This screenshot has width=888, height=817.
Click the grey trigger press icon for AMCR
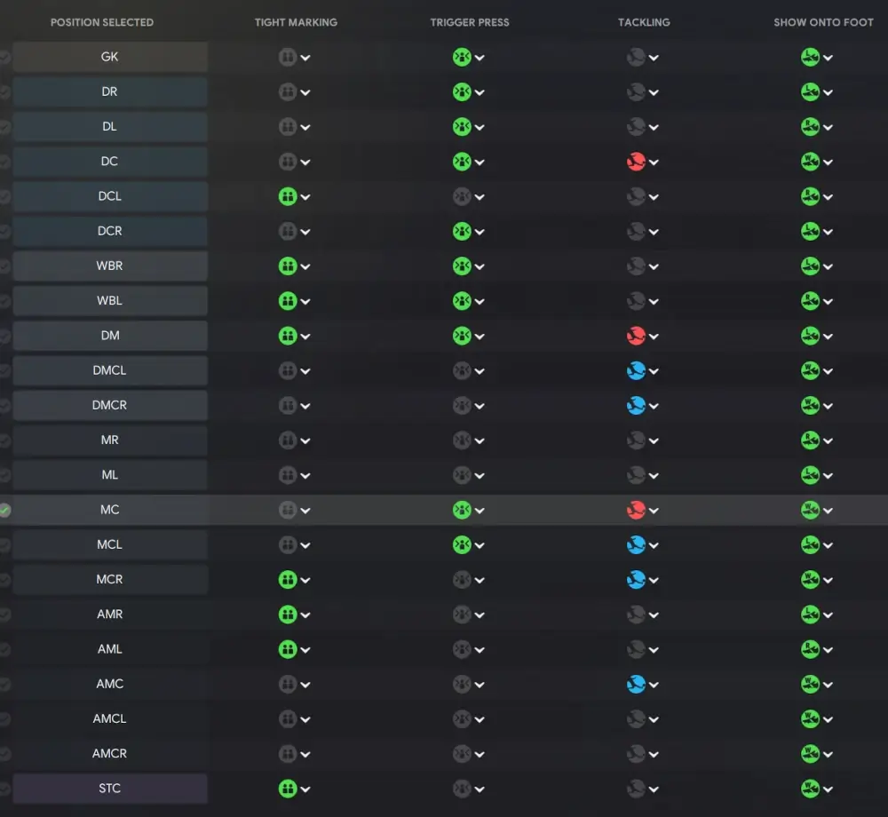[462, 754]
